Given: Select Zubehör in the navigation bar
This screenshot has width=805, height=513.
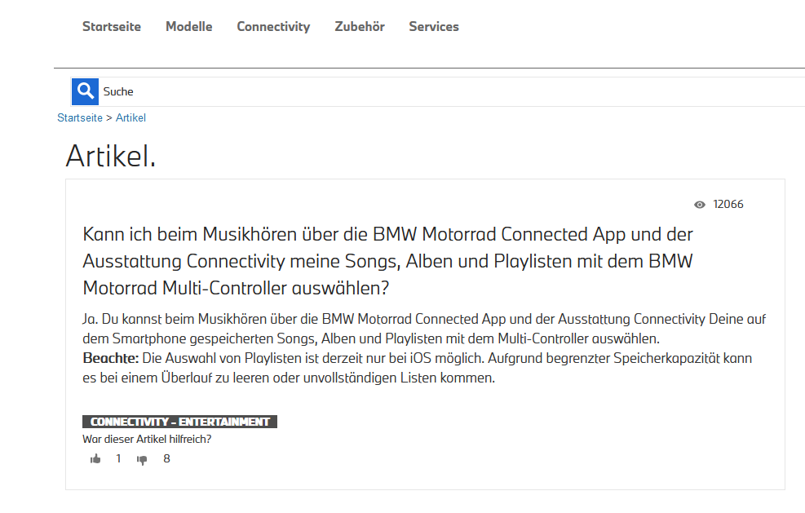Looking at the screenshot, I should click(360, 26).
